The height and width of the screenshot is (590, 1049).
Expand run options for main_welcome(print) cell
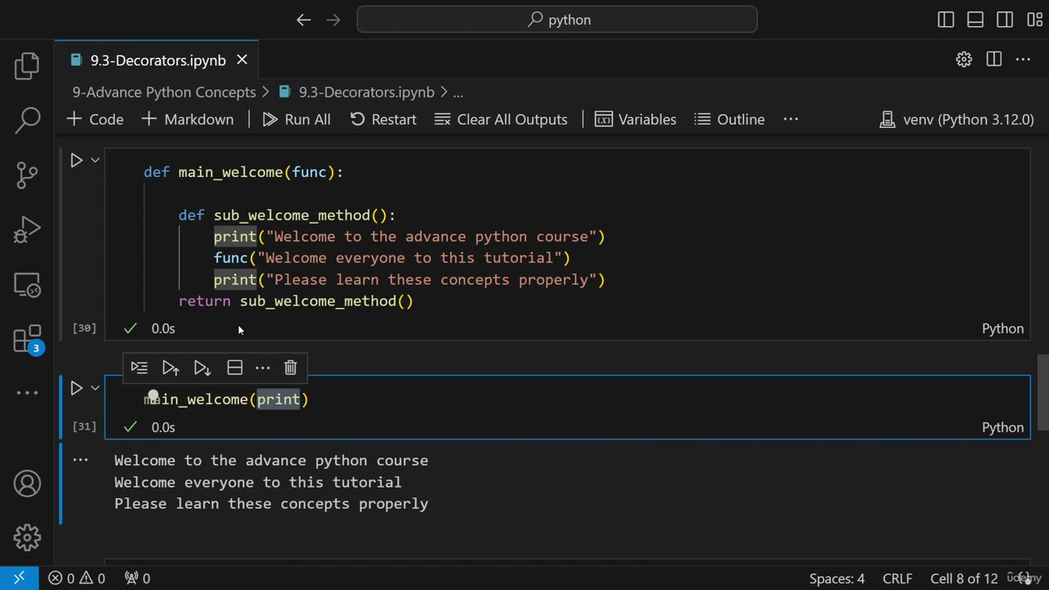tap(95, 388)
